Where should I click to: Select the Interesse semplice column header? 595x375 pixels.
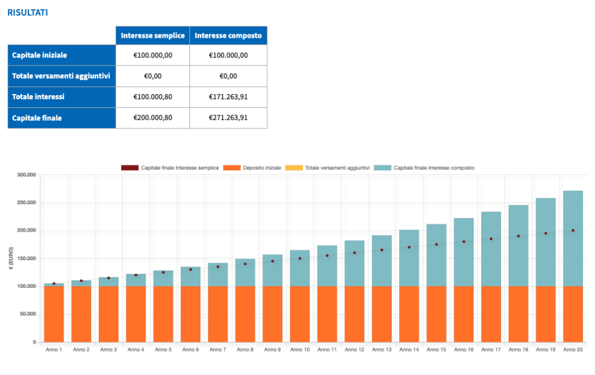click(x=153, y=35)
